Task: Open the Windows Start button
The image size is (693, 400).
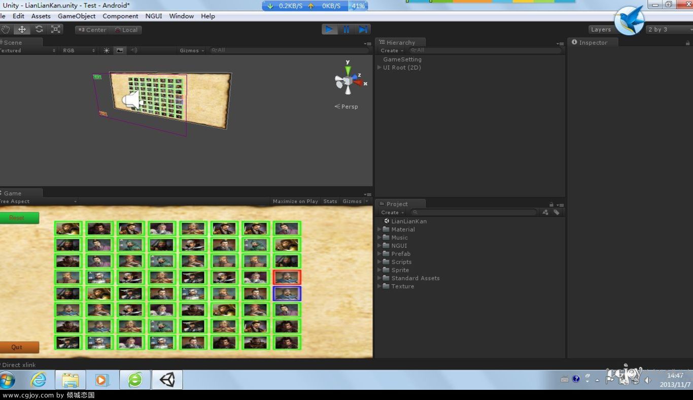Action: click(8, 380)
